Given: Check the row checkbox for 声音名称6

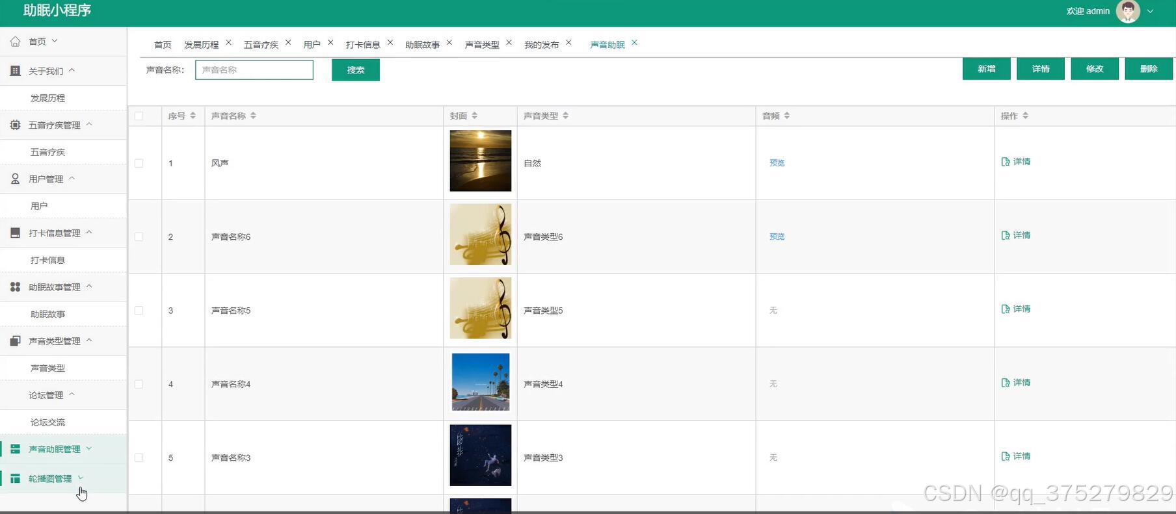Looking at the screenshot, I should pos(139,237).
